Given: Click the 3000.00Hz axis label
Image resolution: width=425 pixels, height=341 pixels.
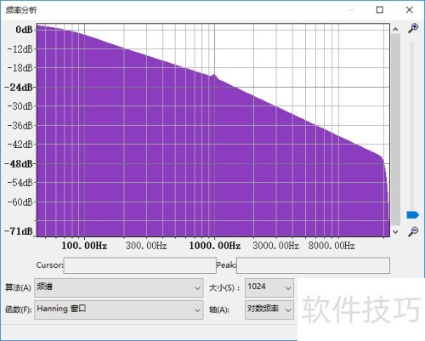Looking at the screenshot, I should (276, 246).
